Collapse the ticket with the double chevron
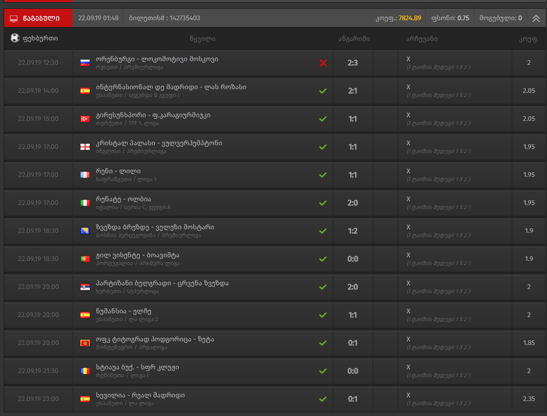Image resolution: width=547 pixels, height=416 pixels. (x=536, y=19)
